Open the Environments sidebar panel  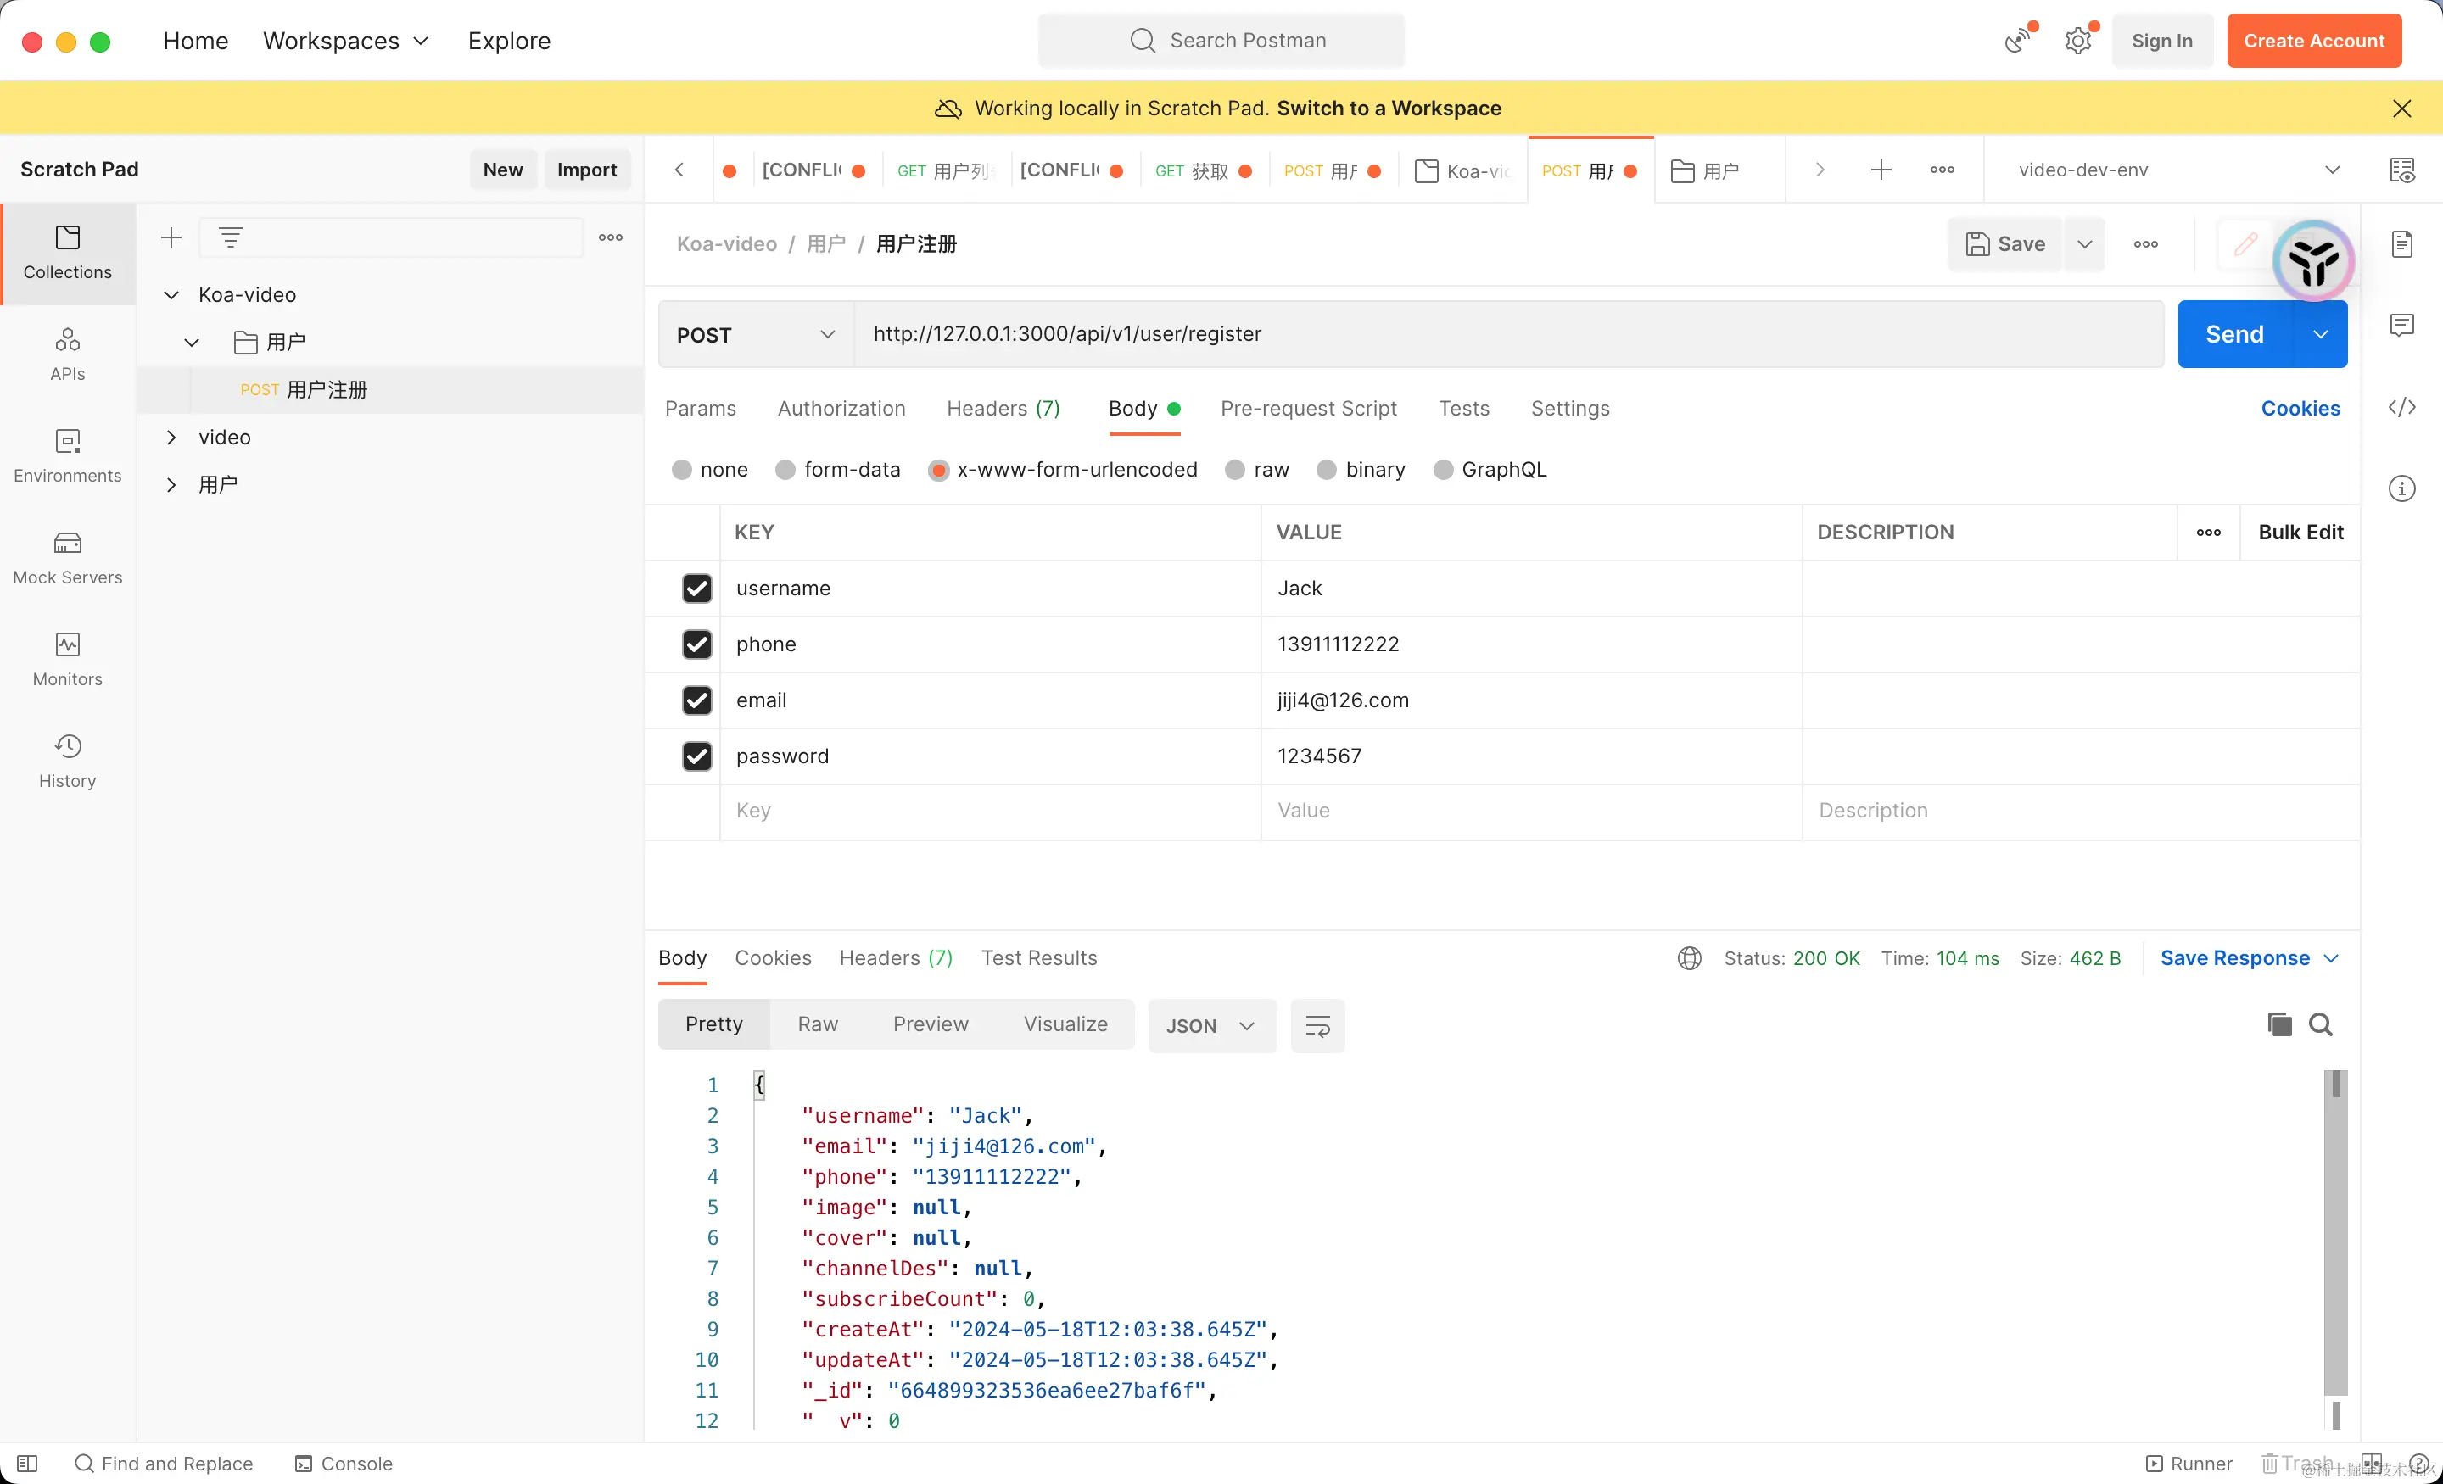(x=67, y=456)
